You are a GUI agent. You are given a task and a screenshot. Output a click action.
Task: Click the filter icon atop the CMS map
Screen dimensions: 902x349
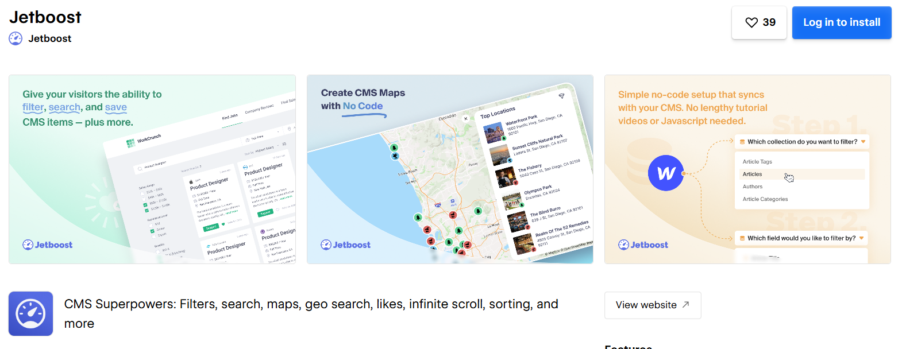tap(562, 96)
